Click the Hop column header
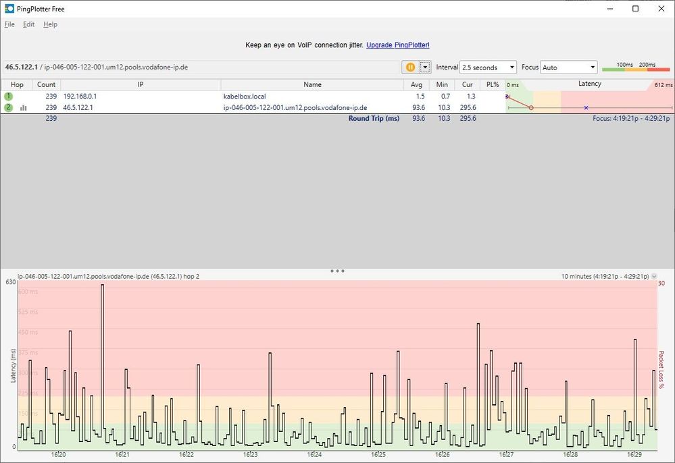Image resolution: width=675 pixels, height=463 pixels. [x=17, y=84]
